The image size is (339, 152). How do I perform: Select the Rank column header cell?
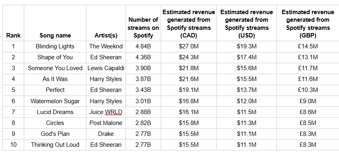click(x=13, y=23)
